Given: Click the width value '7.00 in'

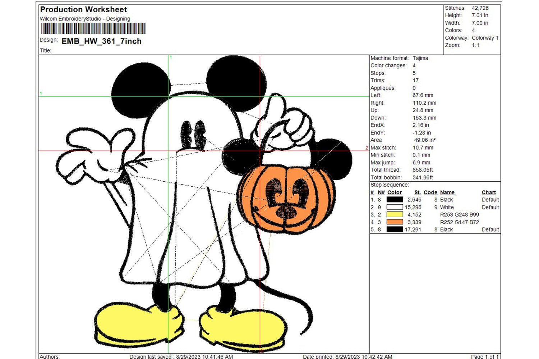Looking at the screenshot, I should point(480,23).
